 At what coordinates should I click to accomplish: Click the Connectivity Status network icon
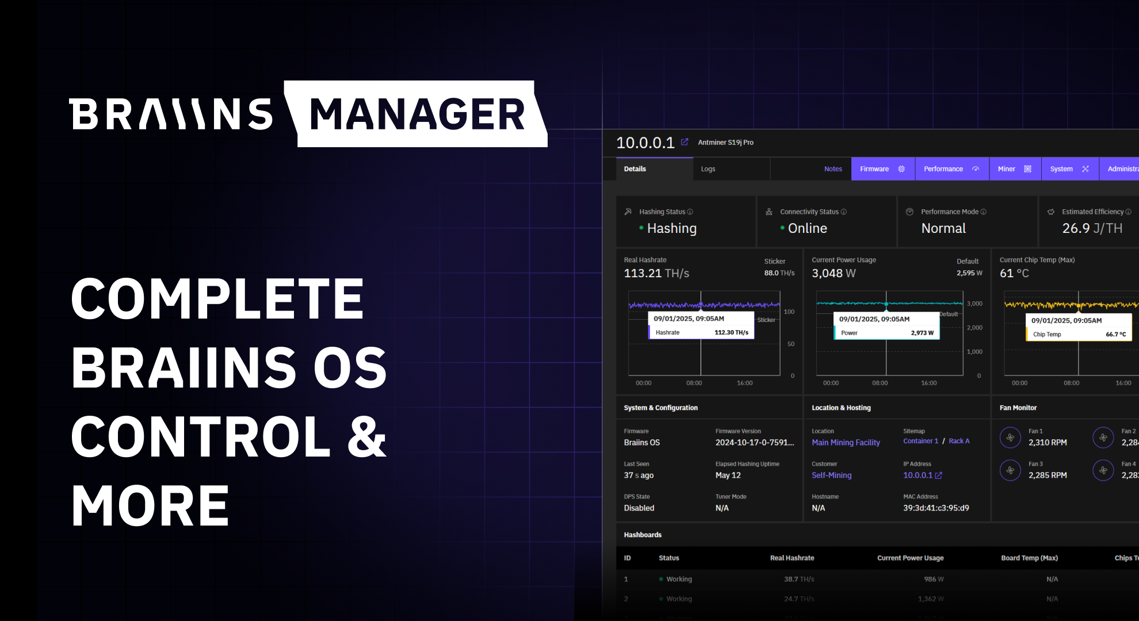point(769,212)
